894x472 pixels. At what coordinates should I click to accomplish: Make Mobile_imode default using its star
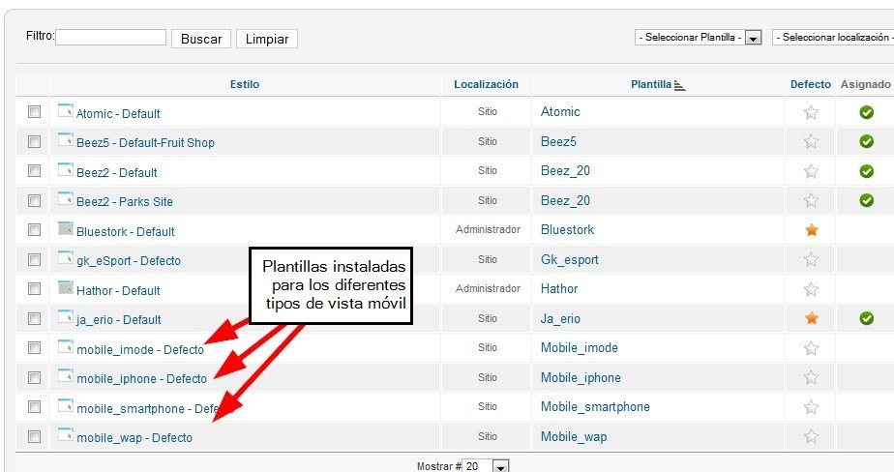(811, 348)
